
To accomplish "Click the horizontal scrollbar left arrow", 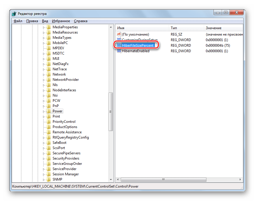I will point(118,179).
